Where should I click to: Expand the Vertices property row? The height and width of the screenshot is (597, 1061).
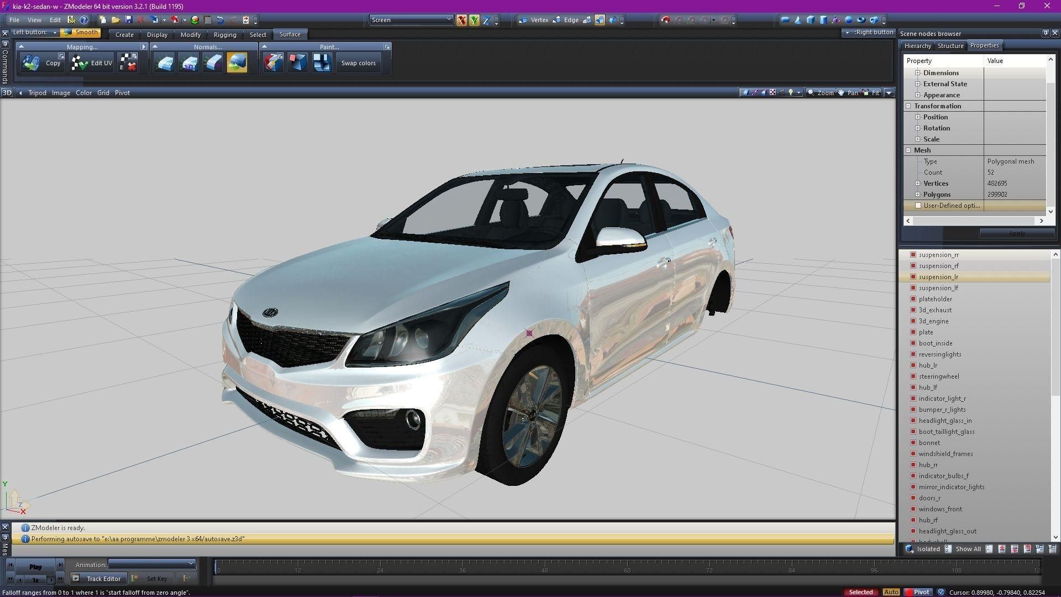tap(918, 184)
